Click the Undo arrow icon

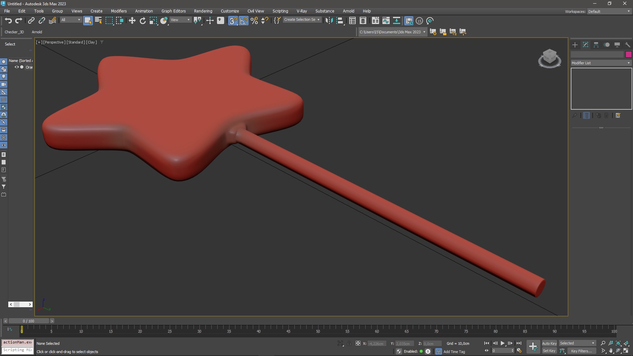coord(8,21)
